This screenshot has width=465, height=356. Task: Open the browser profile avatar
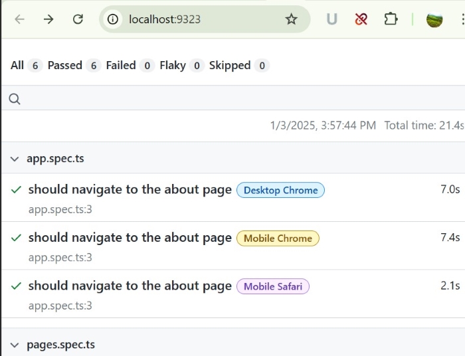pos(434,19)
